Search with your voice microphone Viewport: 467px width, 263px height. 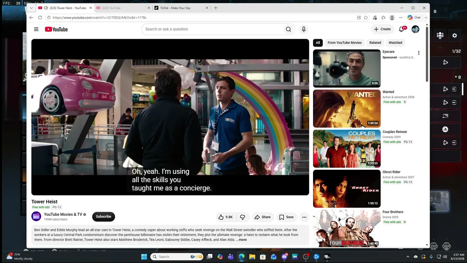pyautogui.click(x=304, y=29)
